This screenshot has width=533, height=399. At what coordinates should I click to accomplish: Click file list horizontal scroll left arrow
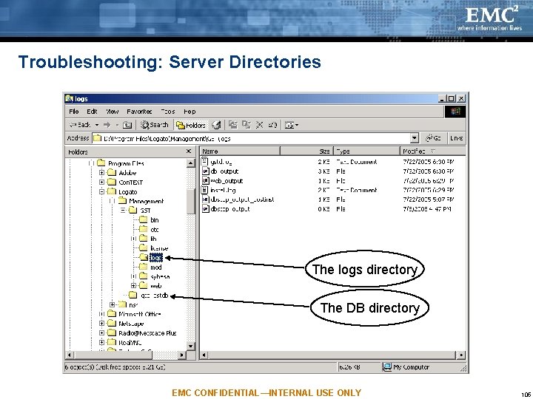(204, 355)
